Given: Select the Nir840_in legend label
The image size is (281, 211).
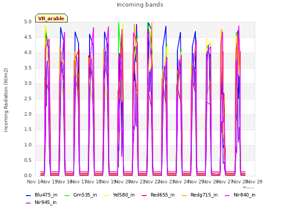Looking at the screenshot, I should coord(245,195).
